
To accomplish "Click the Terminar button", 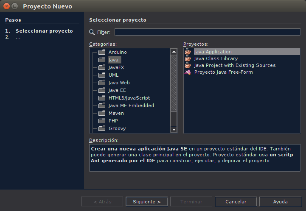I will point(191,202).
